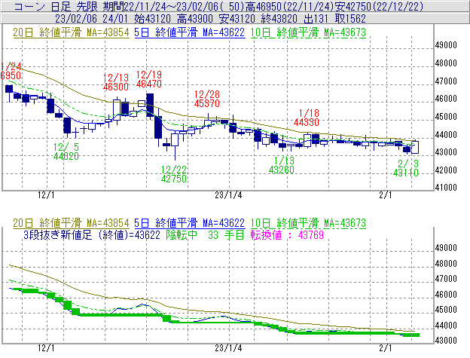Click the 12/1 date label under the candlestick chart
The image size is (470, 358).
coord(46,195)
